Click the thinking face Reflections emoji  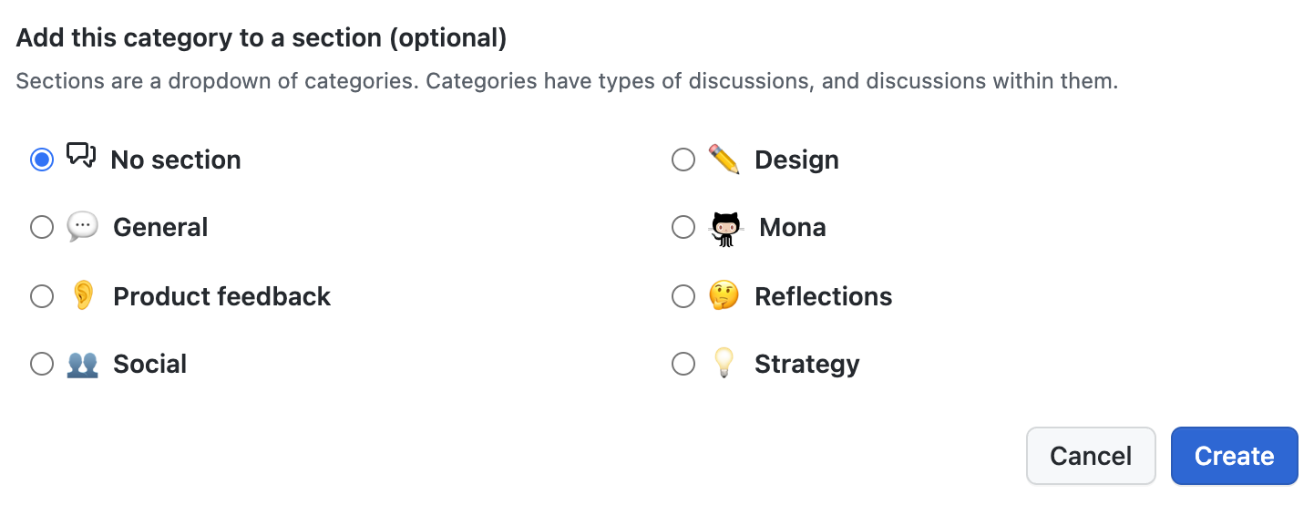(x=724, y=296)
